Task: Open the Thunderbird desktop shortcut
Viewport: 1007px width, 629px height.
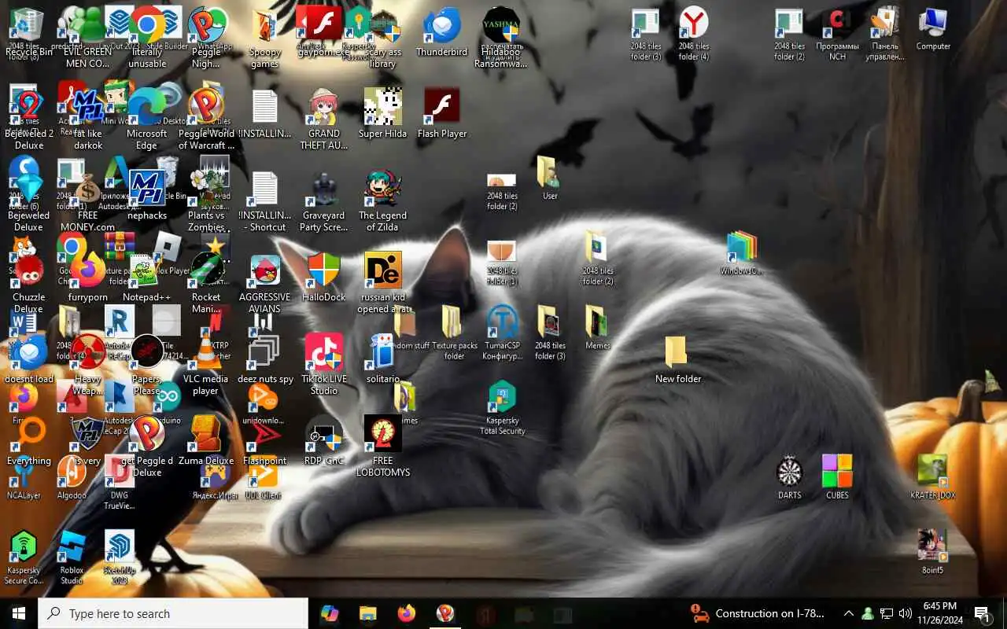Action: pos(442,33)
